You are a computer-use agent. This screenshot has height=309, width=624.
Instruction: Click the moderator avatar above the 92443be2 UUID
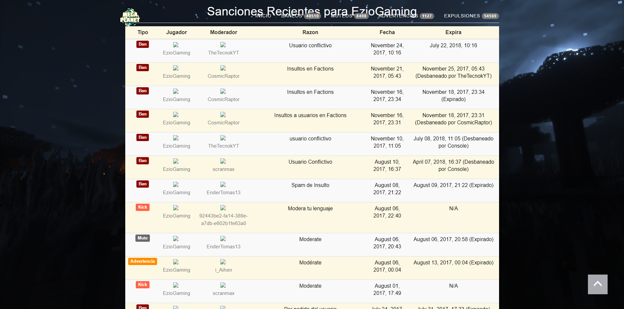point(223,208)
